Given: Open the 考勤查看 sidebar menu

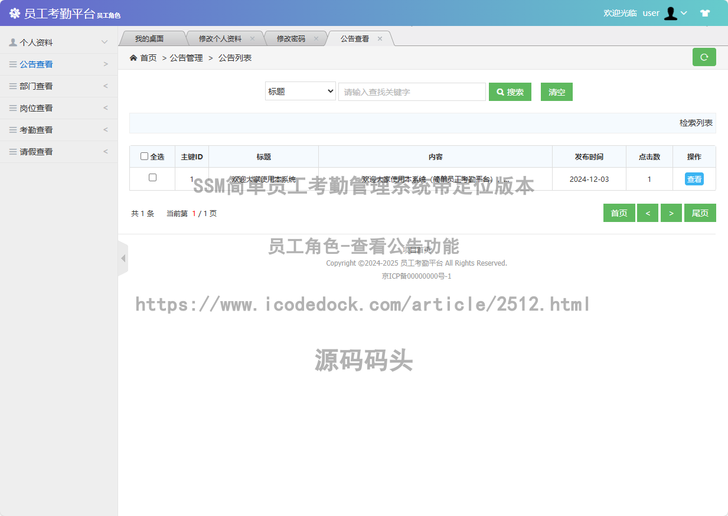Looking at the screenshot, I should point(58,130).
